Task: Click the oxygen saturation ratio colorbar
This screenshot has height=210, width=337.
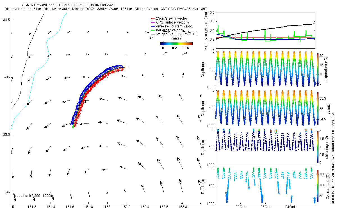Action: (318, 186)
